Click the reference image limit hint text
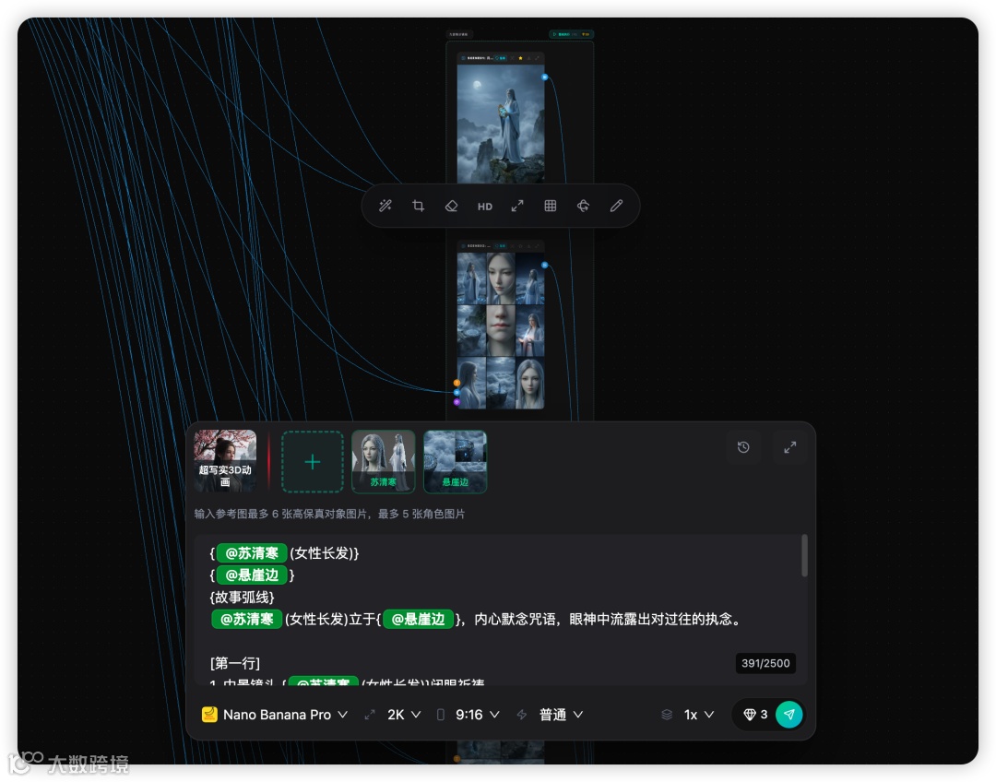 [329, 514]
